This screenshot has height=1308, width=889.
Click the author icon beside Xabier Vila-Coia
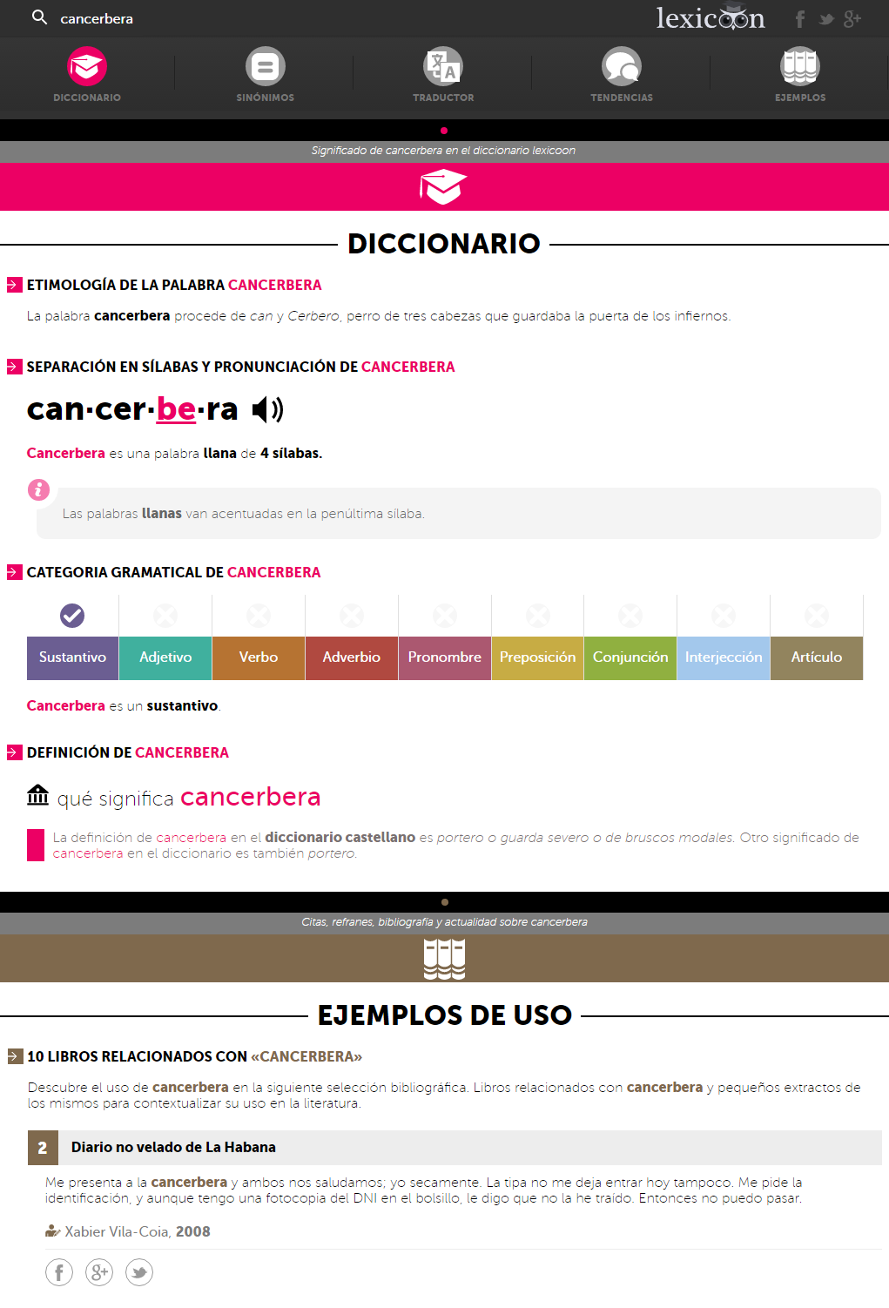pos(53,1230)
